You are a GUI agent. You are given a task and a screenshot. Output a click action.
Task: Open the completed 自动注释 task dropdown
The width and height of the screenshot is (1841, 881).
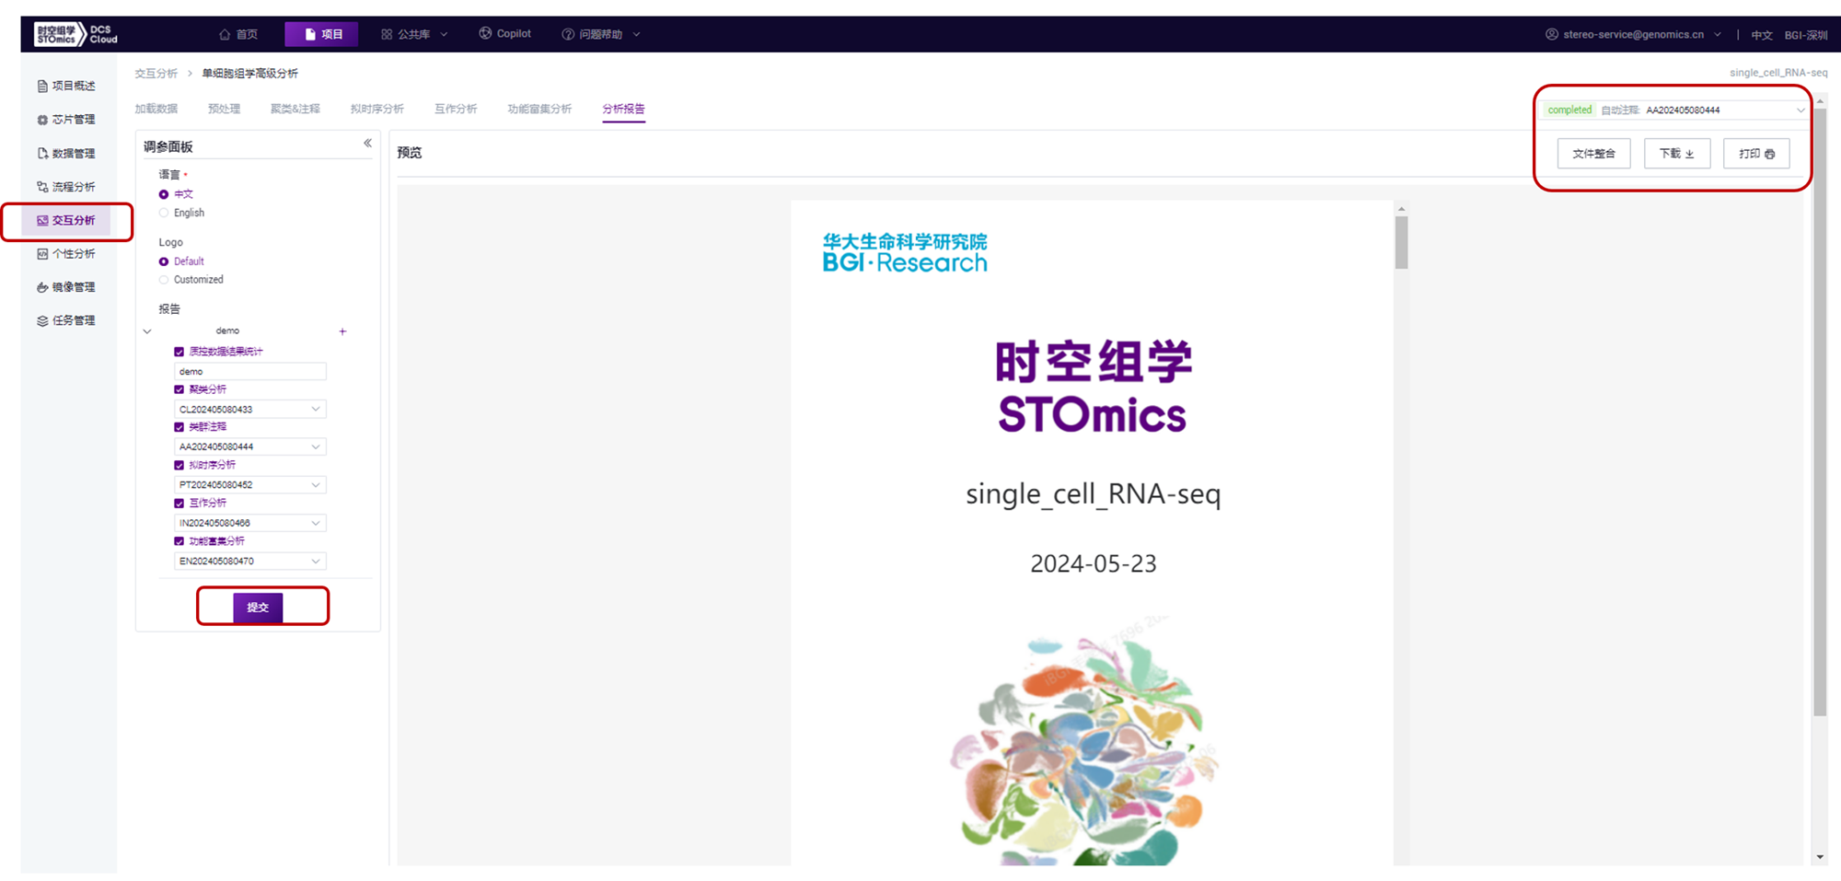click(1675, 110)
